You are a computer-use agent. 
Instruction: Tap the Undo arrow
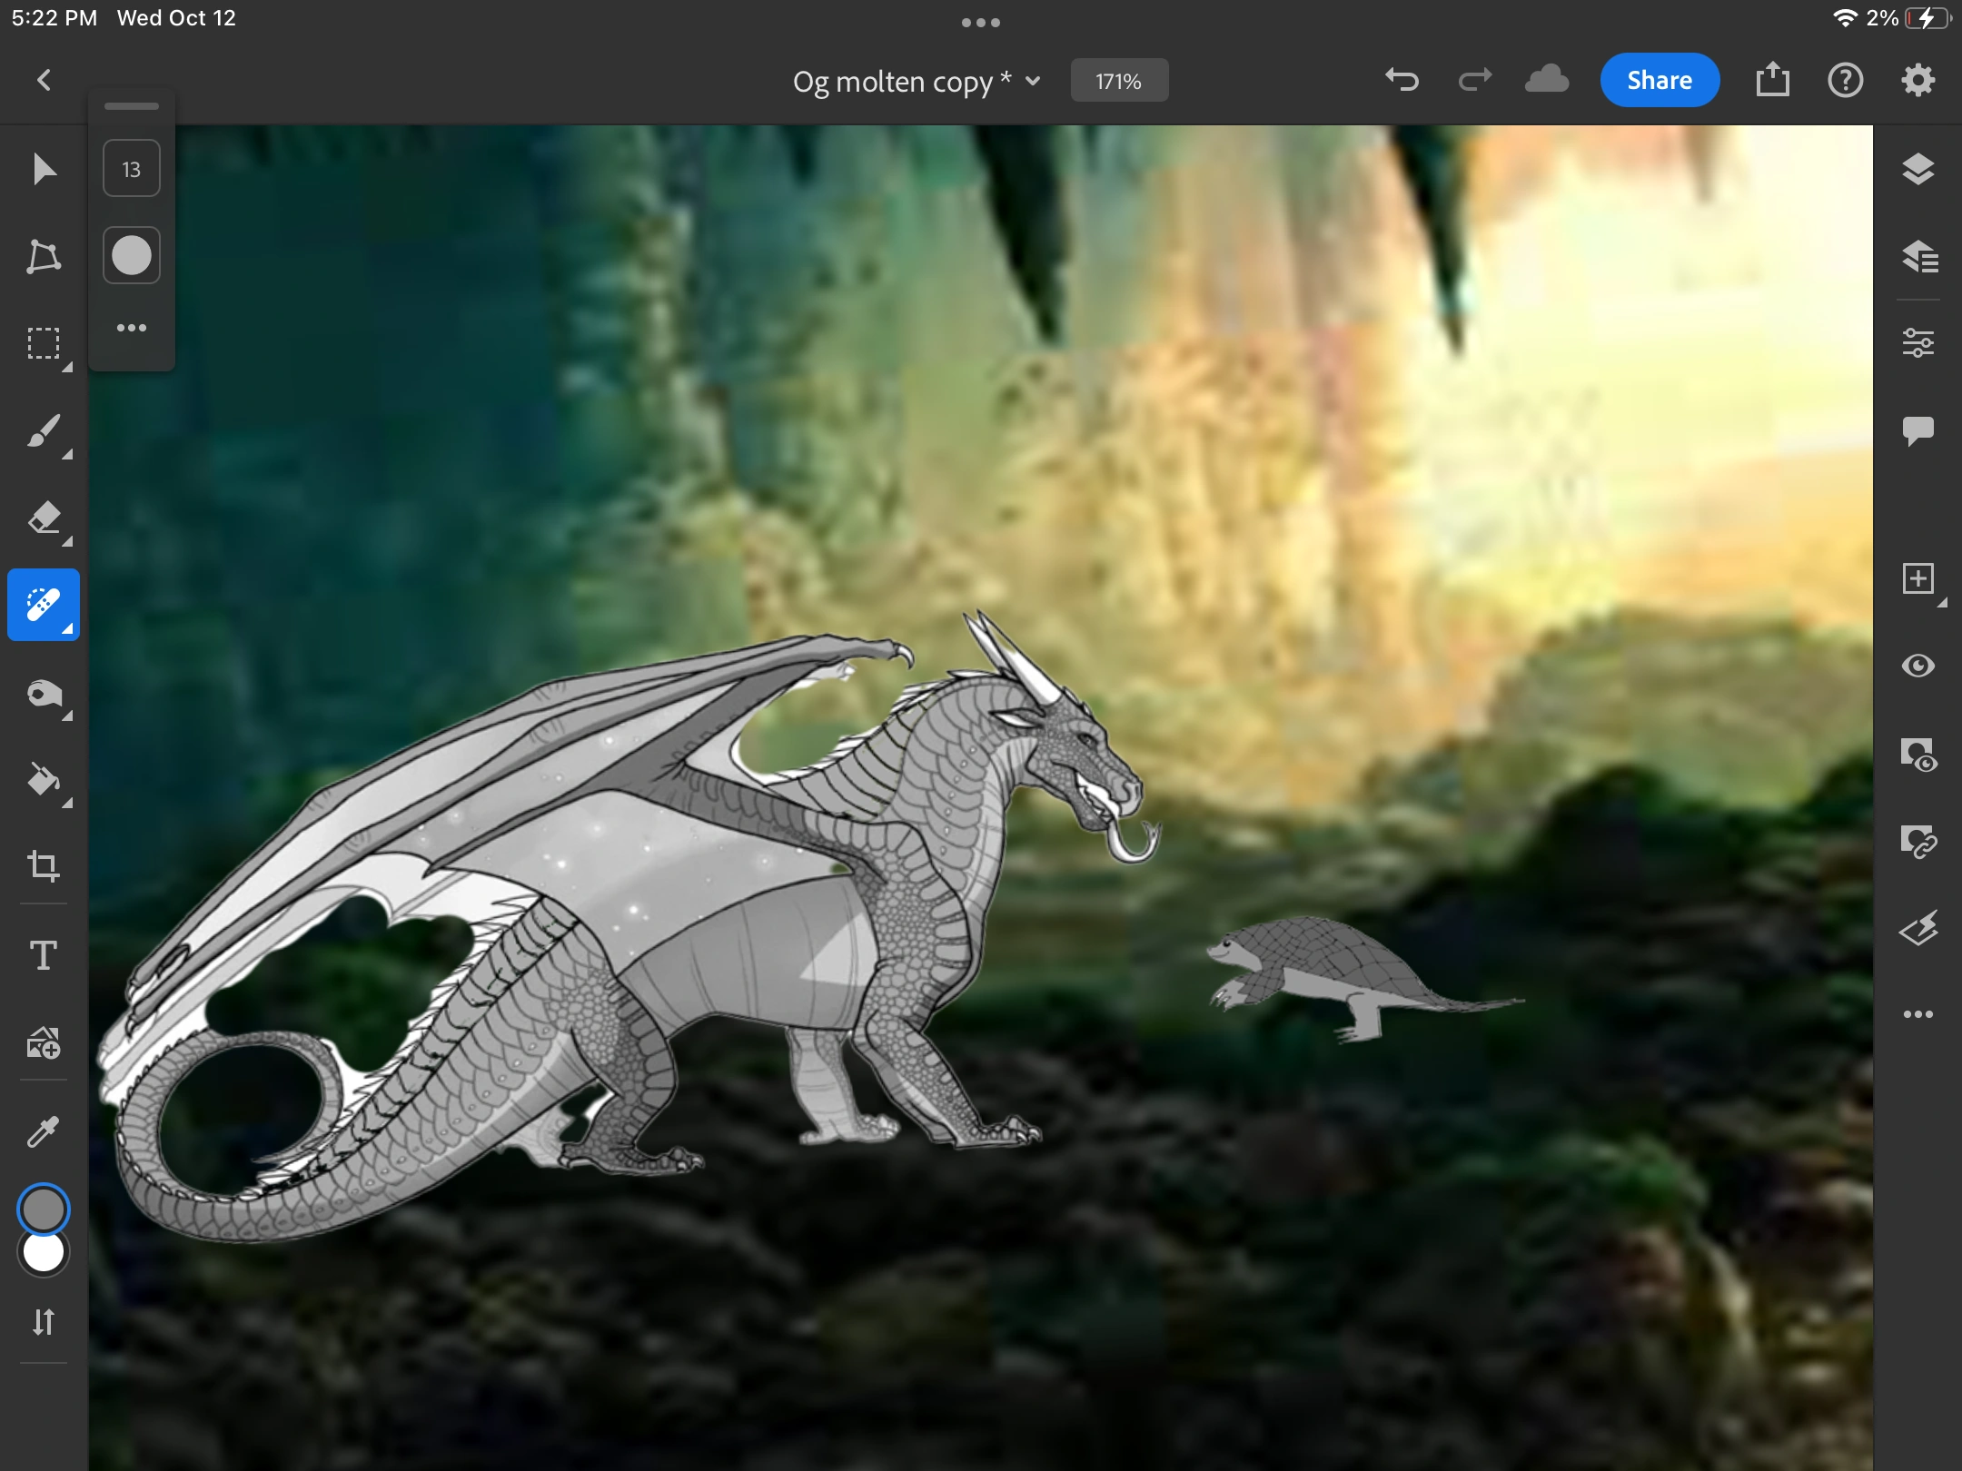pyautogui.click(x=1402, y=81)
